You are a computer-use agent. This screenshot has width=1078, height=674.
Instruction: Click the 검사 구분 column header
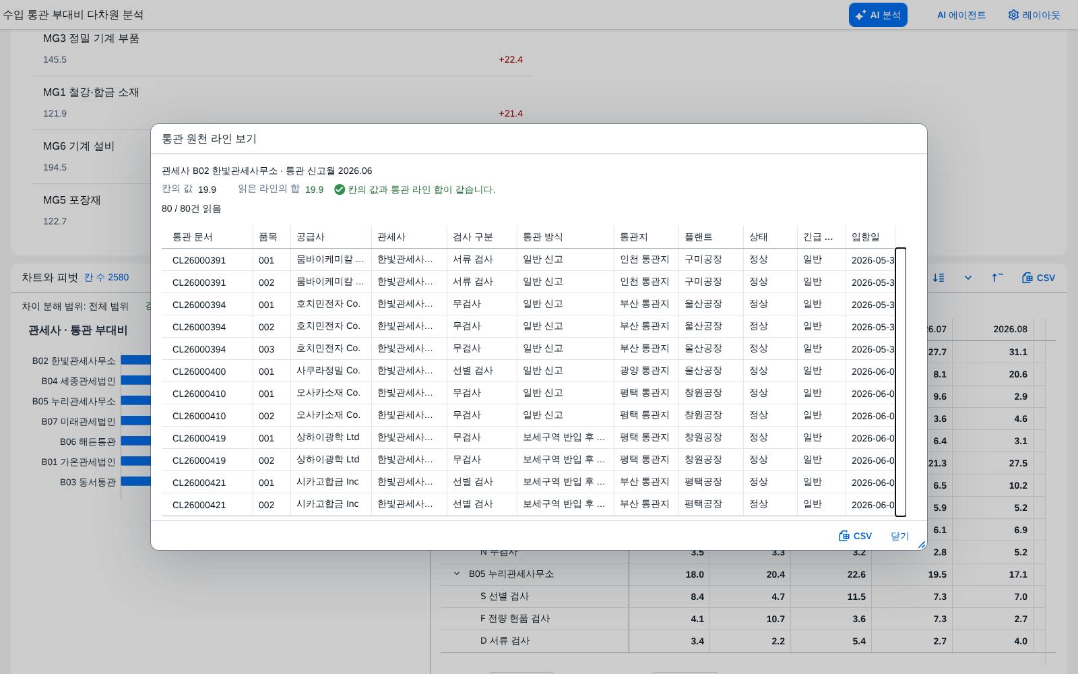click(482, 237)
